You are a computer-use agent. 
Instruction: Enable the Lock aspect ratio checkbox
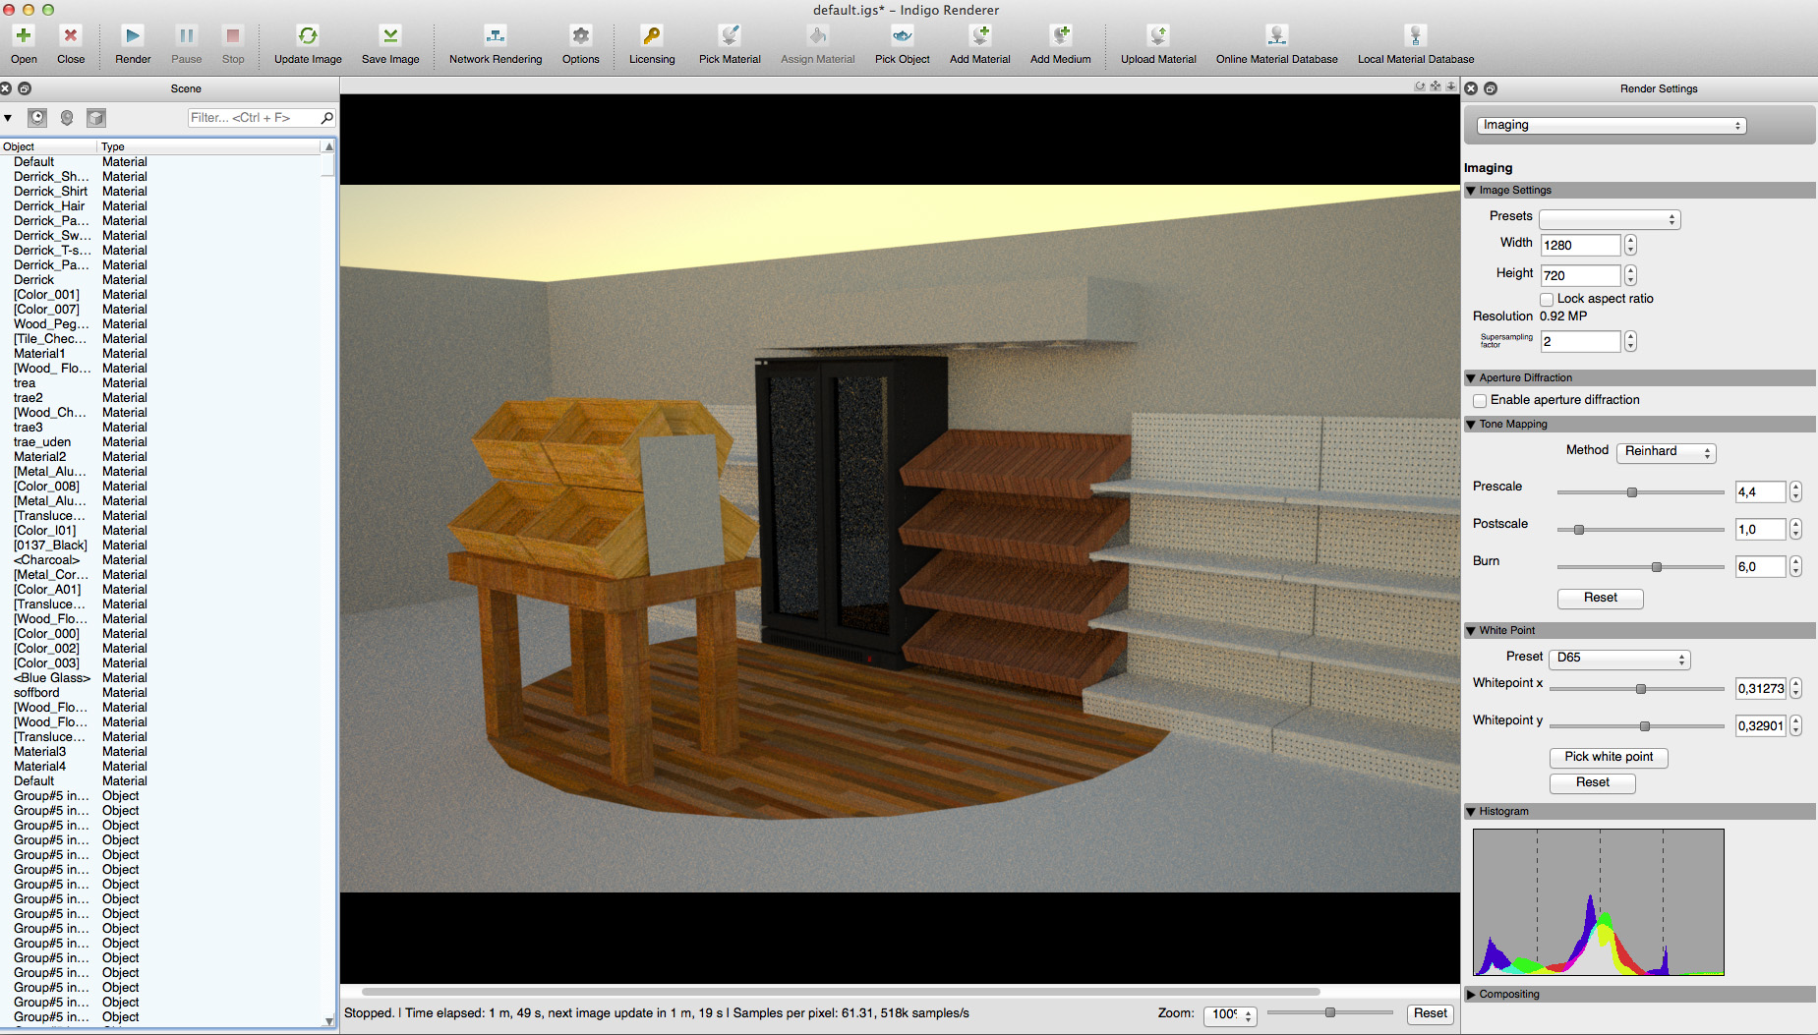point(1547,300)
